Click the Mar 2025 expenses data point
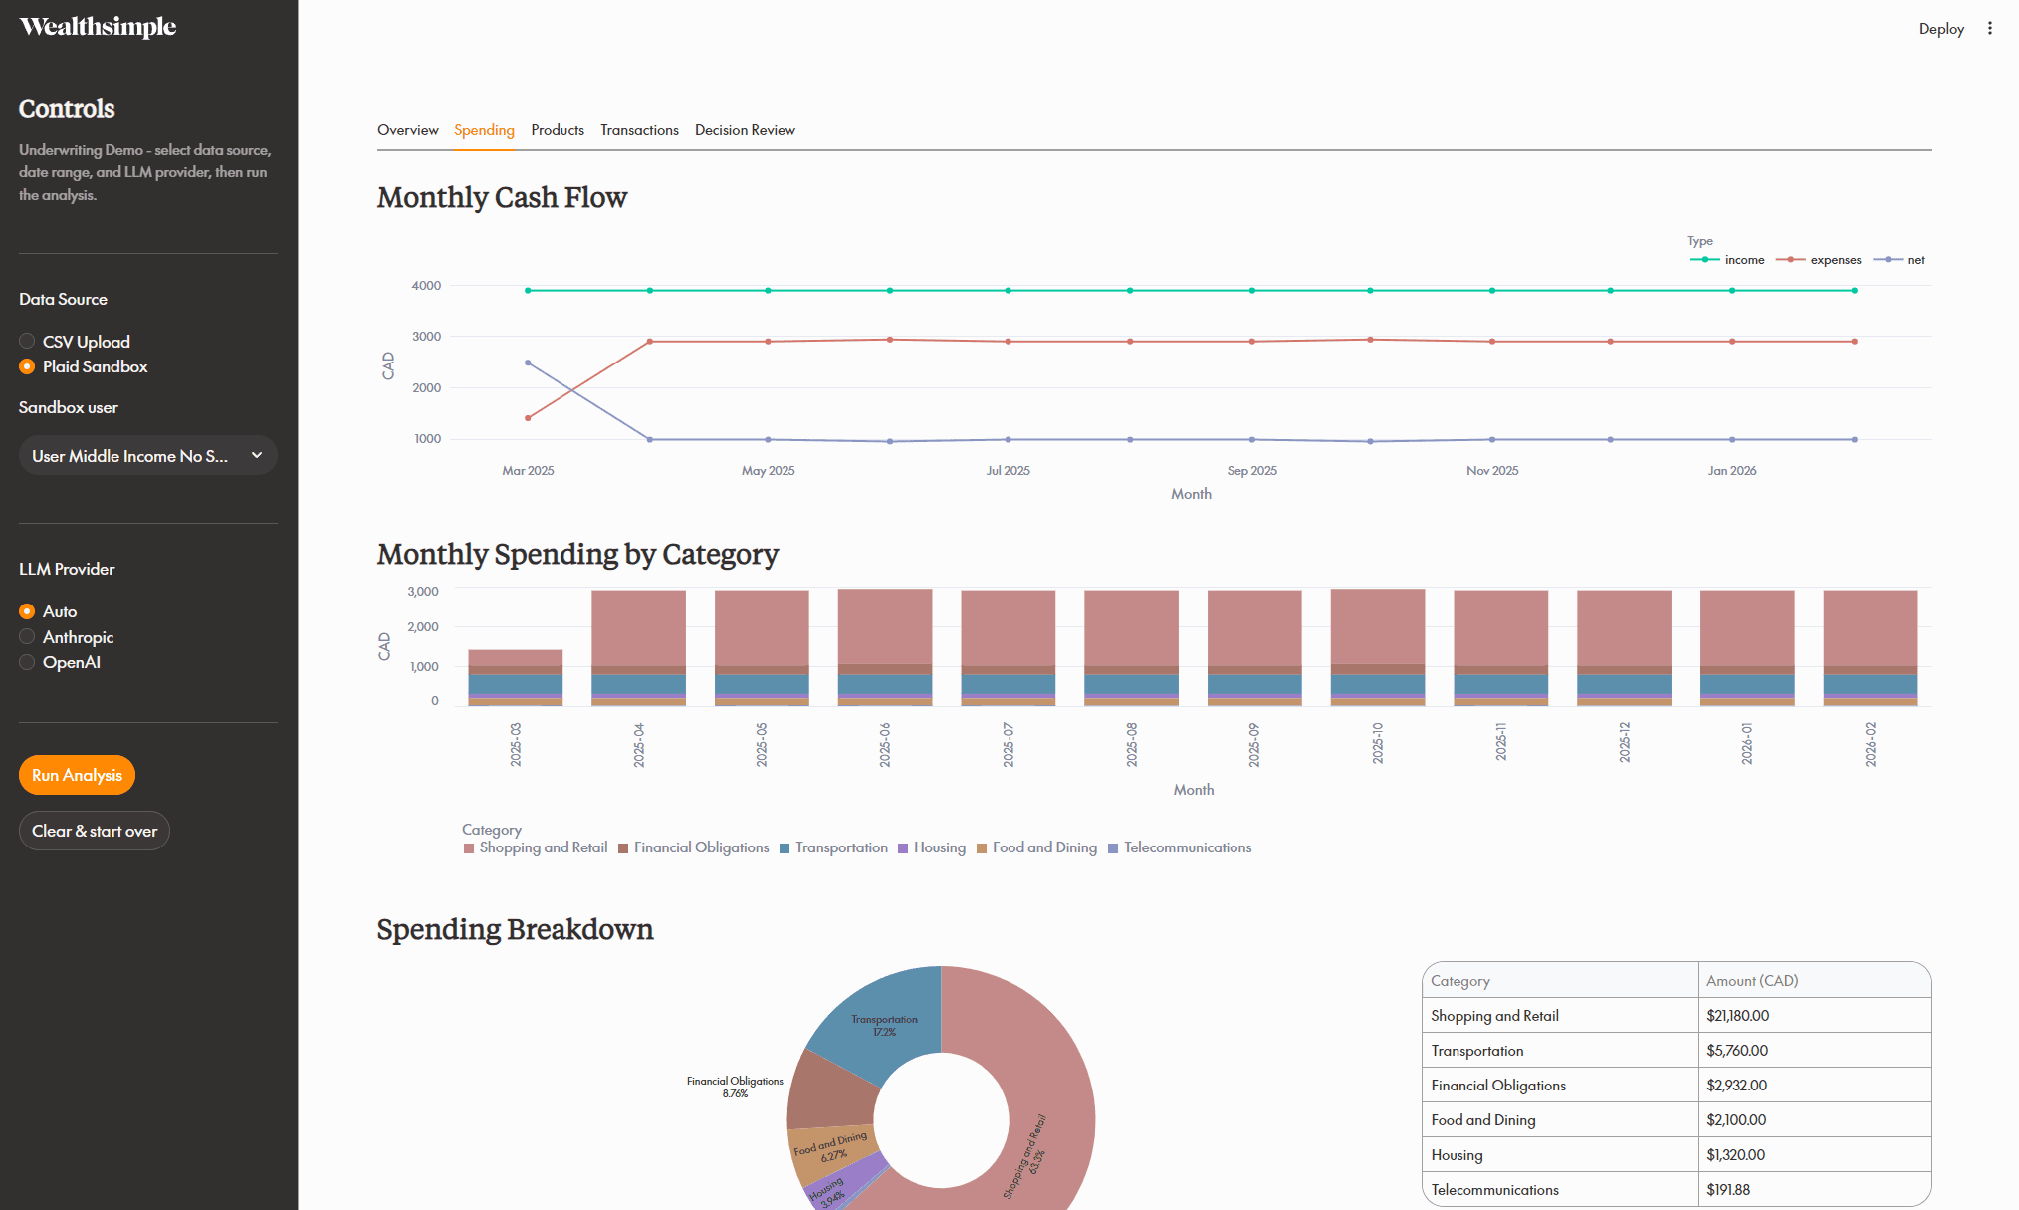 528,418
